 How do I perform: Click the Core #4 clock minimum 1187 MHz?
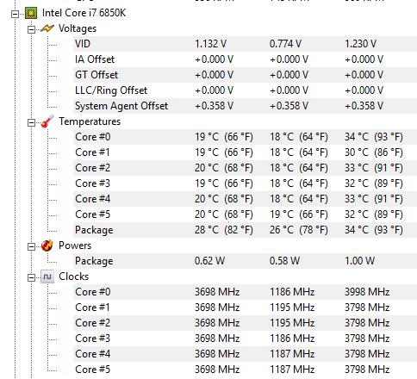click(292, 354)
